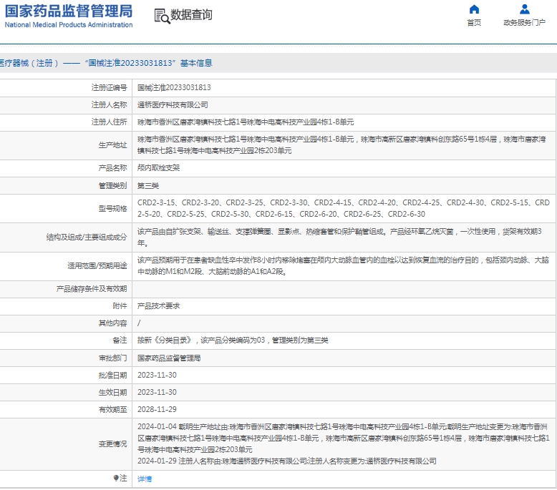Click registrant name 通桥医疗科技有限公司
The width and height of the screenshot is (557, 490).
173,105
